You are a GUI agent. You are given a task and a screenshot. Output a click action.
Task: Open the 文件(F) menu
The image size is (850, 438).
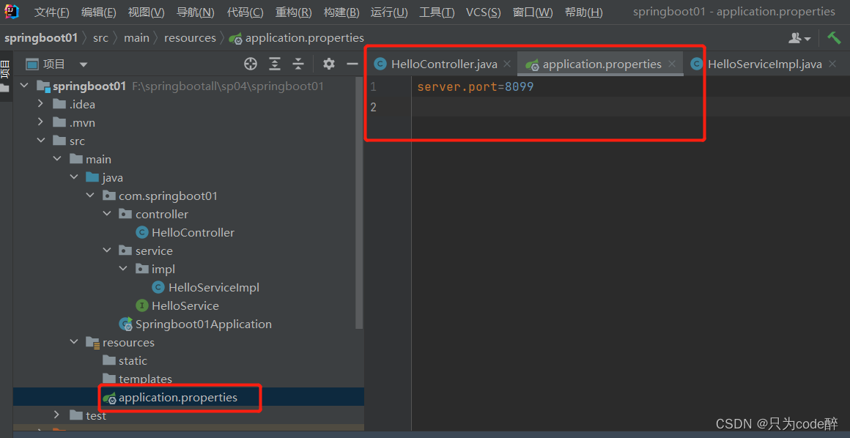(52, 12)
